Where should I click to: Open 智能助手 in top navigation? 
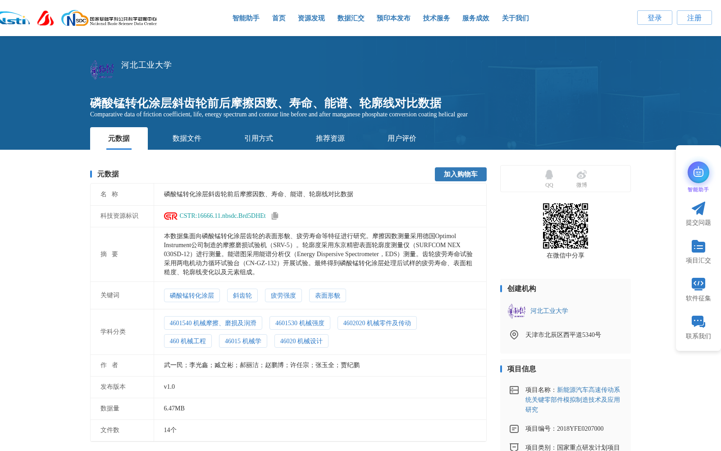(x=246, y=18)
